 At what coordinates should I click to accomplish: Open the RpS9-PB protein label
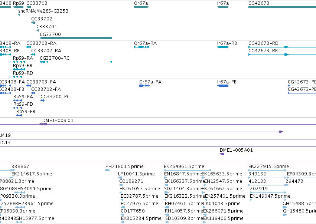(x=26, y=112)
